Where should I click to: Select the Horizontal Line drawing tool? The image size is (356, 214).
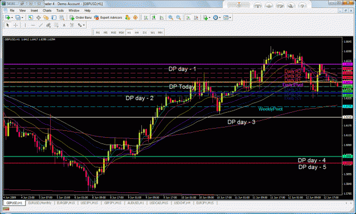(x=33, y=25)
